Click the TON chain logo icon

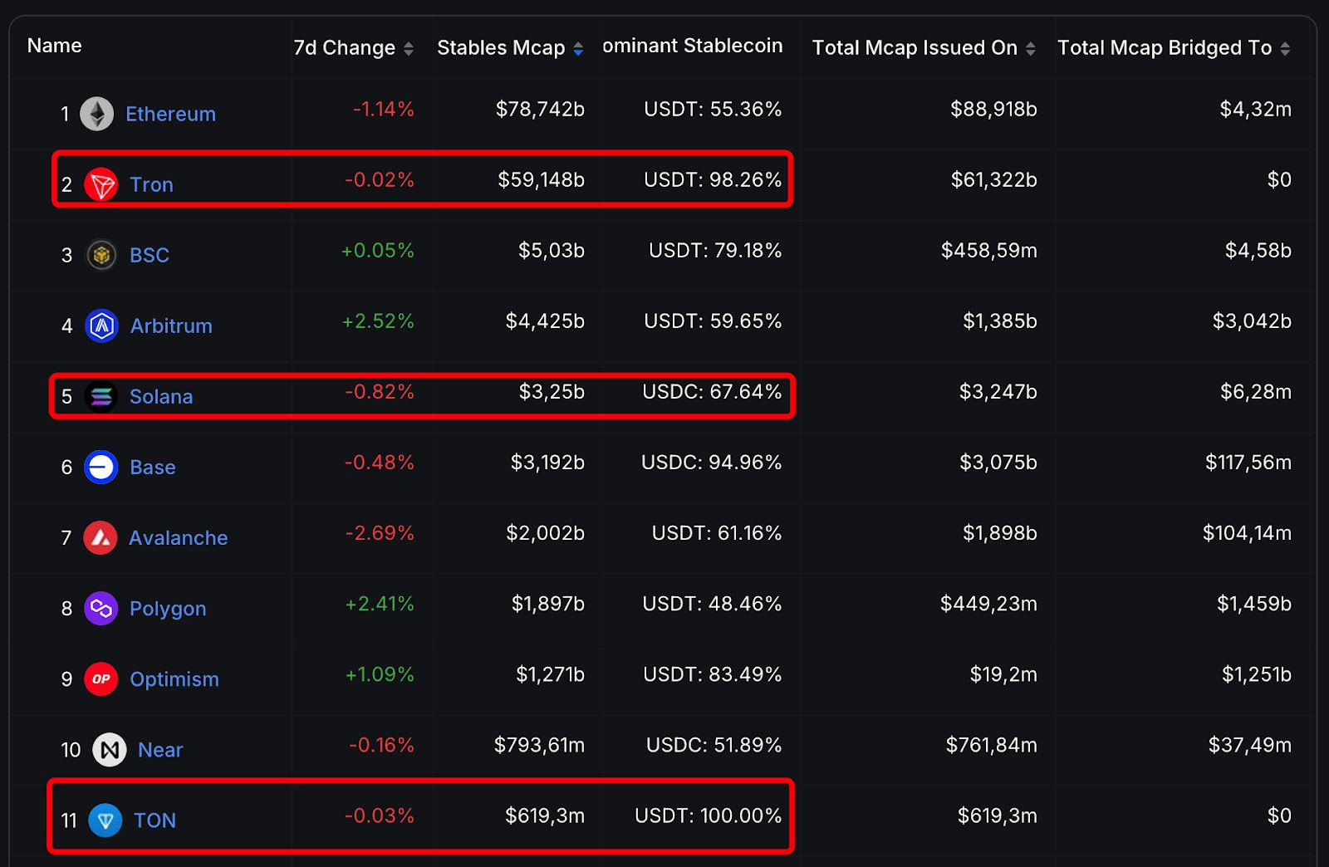pyautogui.click(x=105, y=820)
